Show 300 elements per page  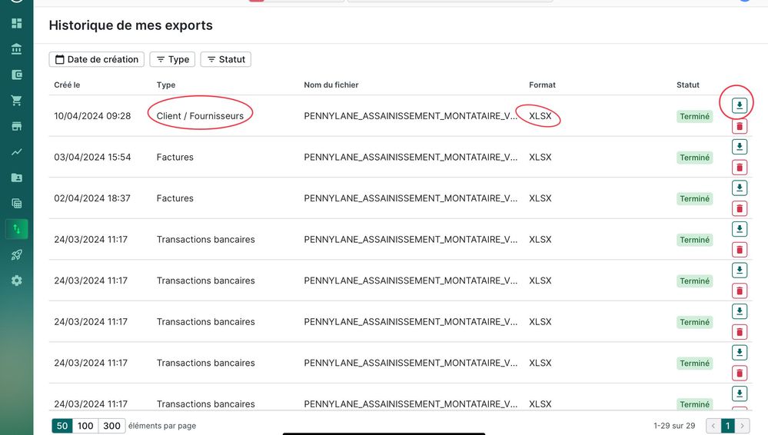111,426
